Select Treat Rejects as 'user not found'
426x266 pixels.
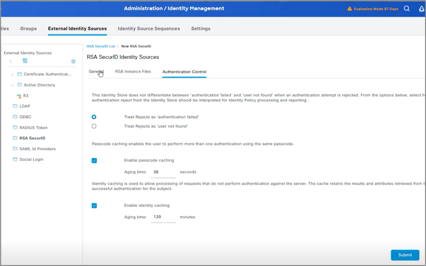pos(94,126)
